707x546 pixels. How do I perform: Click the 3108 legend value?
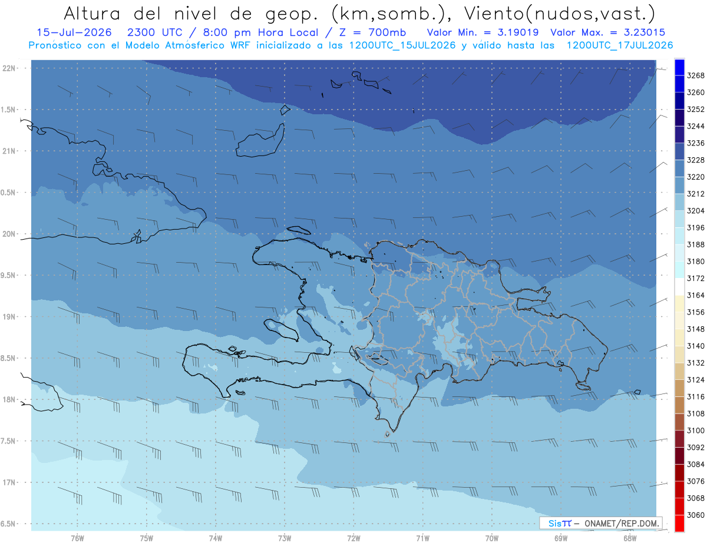(696, 413)
